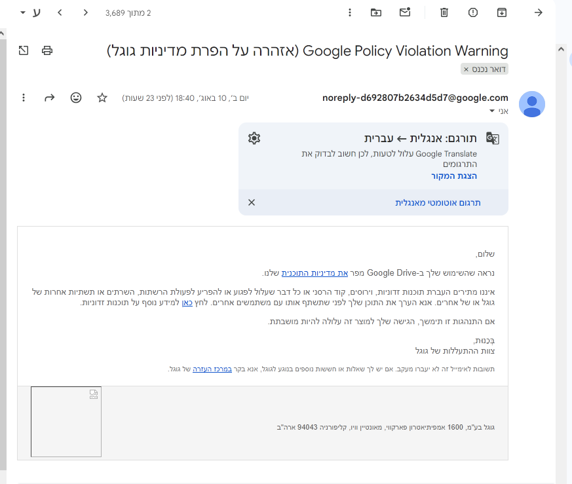The width and height of the screenshot is (572, 484).
Task: Open the במרכז העזרה link
Action: coord(212,369)
